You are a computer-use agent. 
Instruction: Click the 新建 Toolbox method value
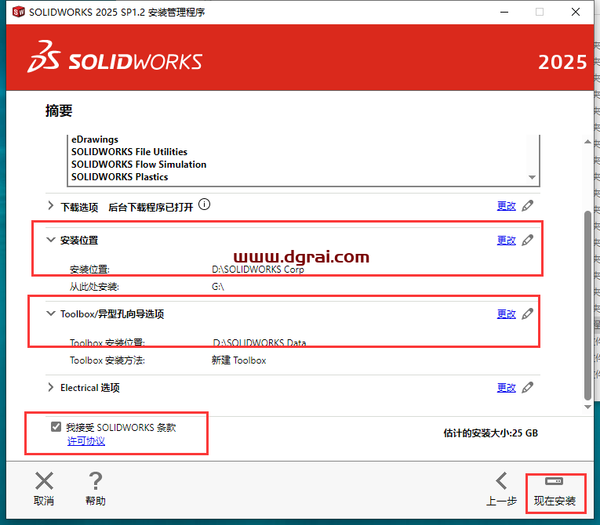tap(238, 360)
